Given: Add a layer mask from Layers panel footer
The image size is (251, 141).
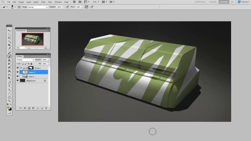Looking at the screenshot, I should click(29, 108).
